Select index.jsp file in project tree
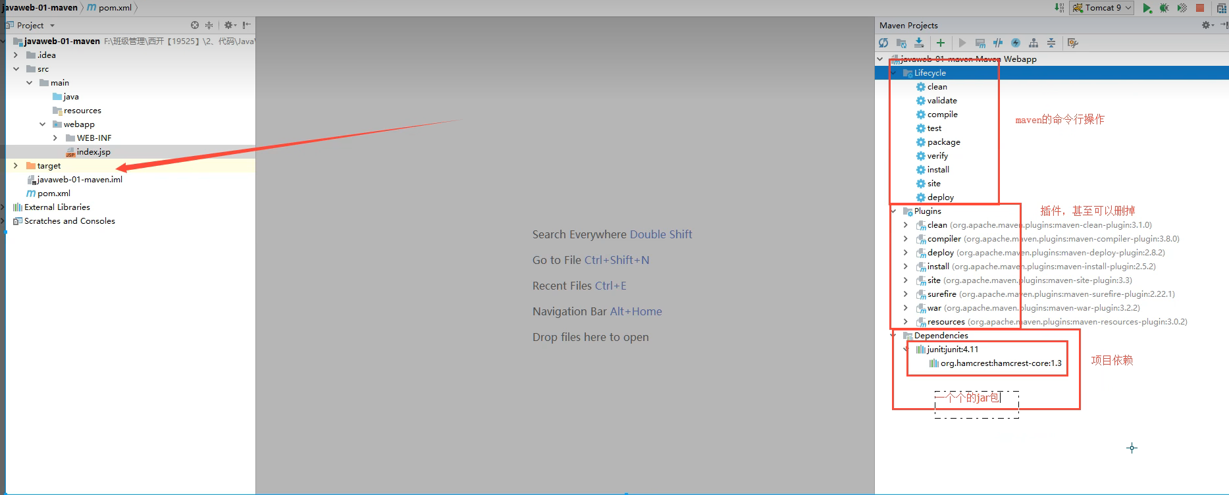 point(88,152)
